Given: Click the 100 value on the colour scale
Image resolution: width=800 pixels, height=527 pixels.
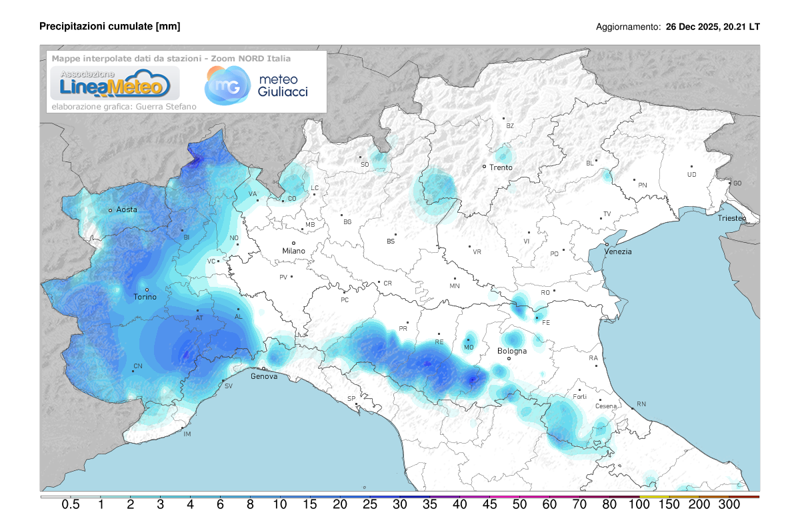Looking at the screenshot, I should (639, 506).
